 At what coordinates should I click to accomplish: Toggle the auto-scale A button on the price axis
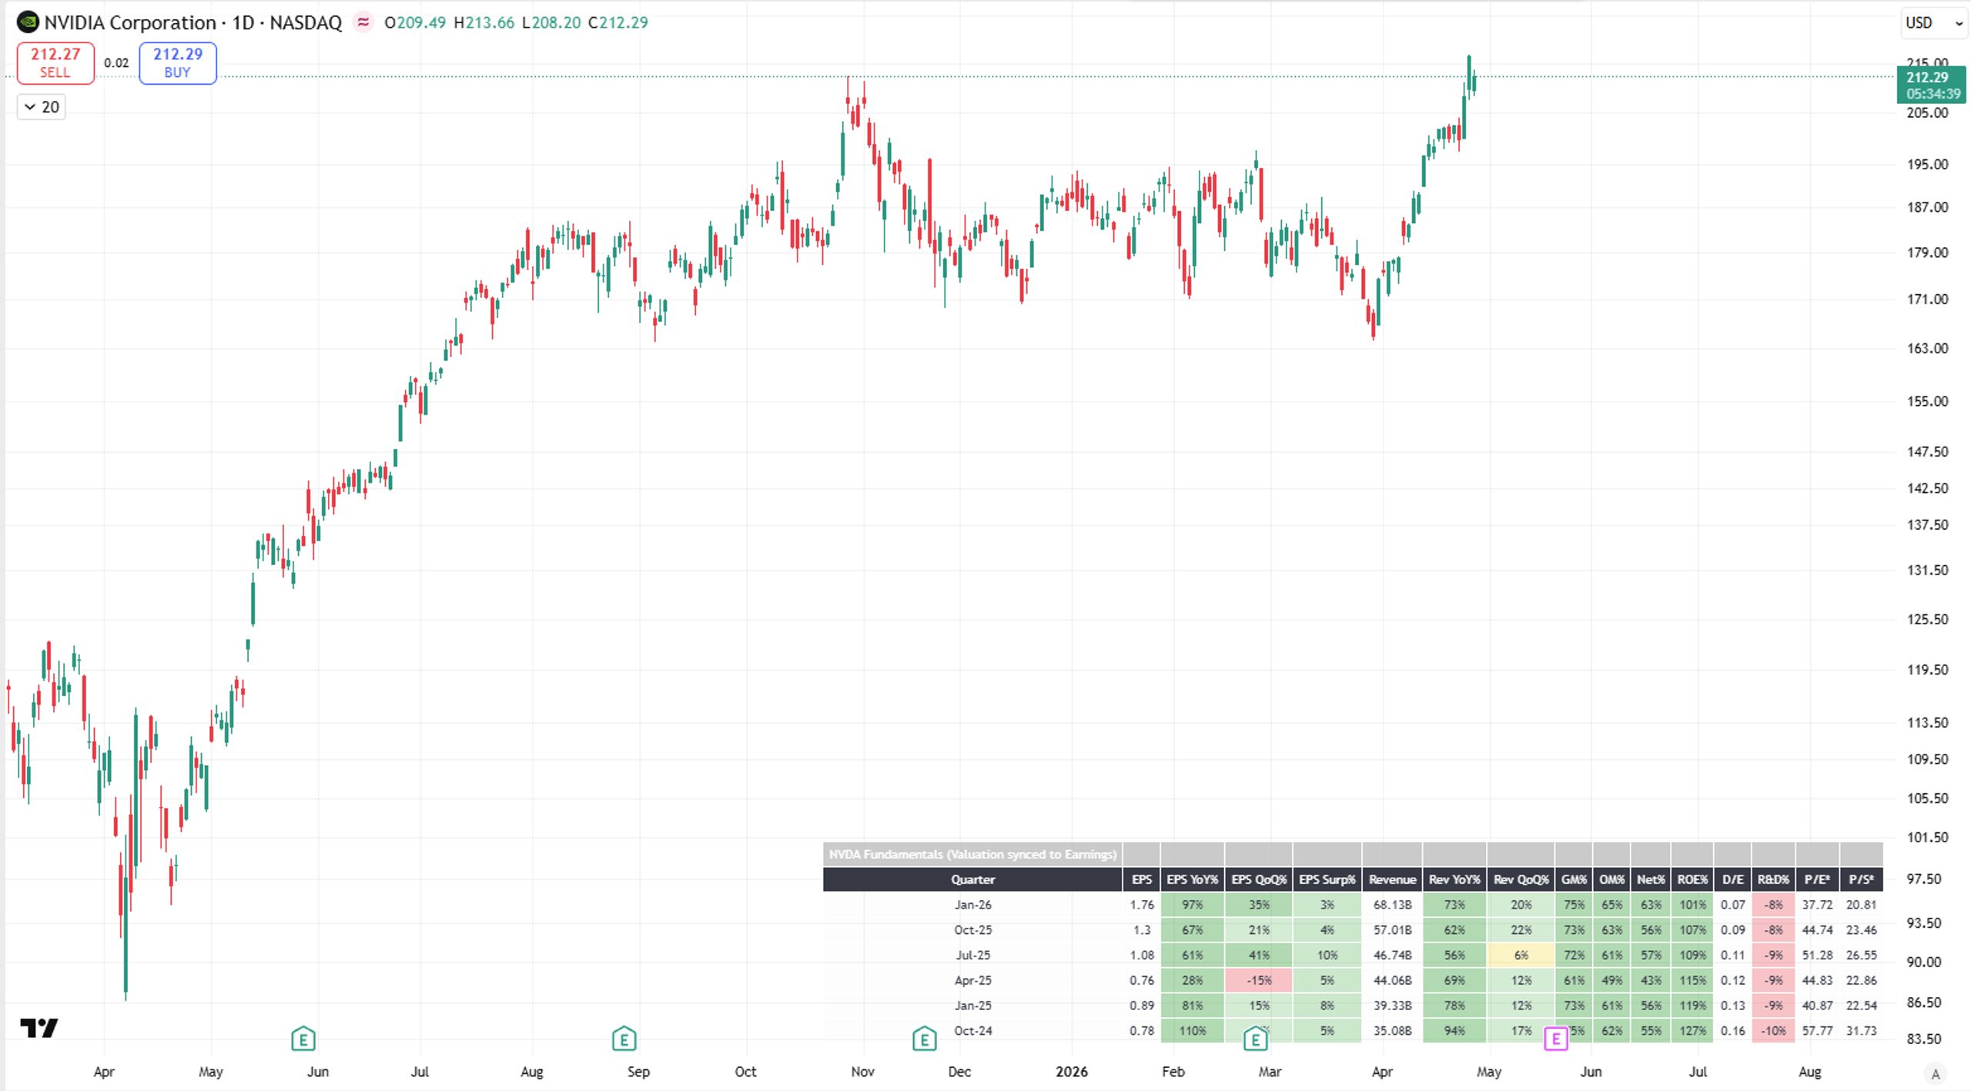[1935, 1073]
